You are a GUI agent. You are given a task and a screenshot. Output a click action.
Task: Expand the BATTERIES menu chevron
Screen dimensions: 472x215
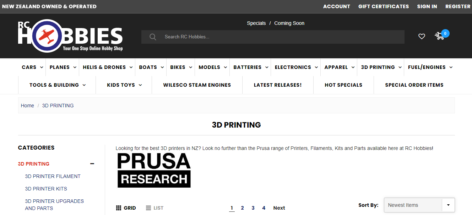click(x=267, y=67)
